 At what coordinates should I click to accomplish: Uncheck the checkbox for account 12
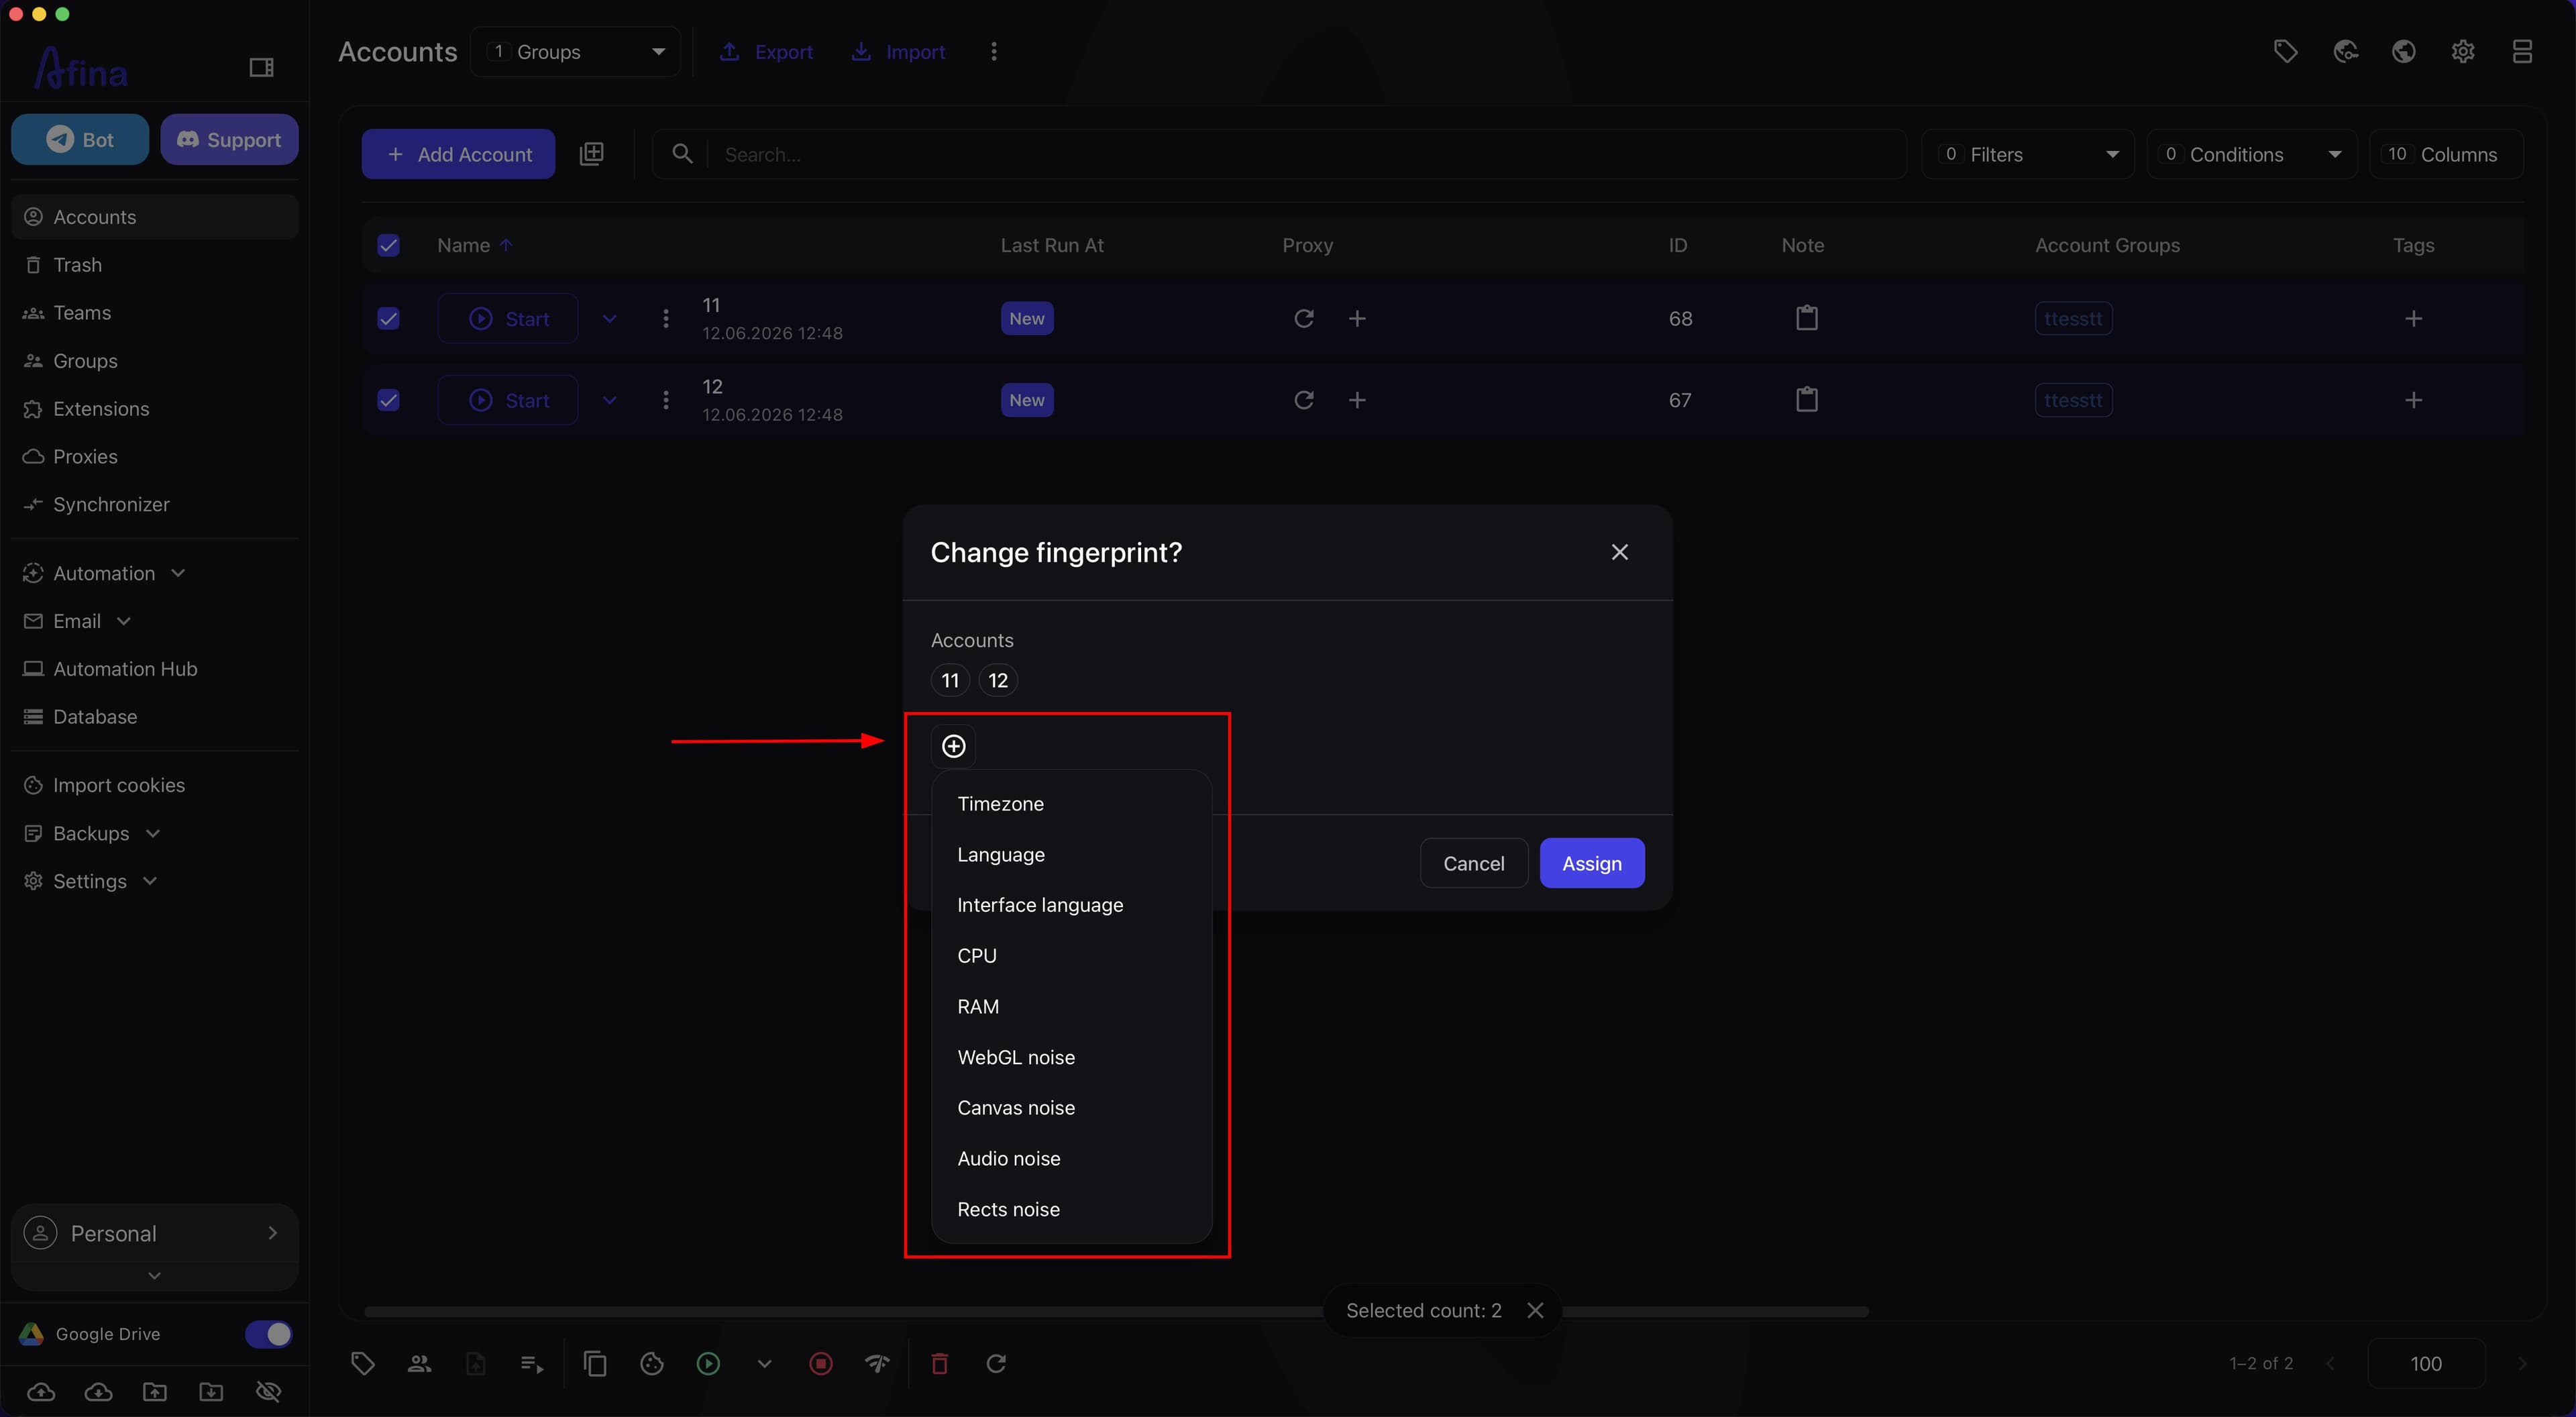(389, 400)
